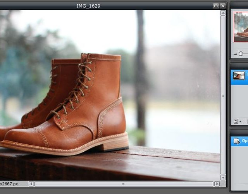Click the Navigator zoom slider handle
248x194 pixels.
(x=241, y=54)
